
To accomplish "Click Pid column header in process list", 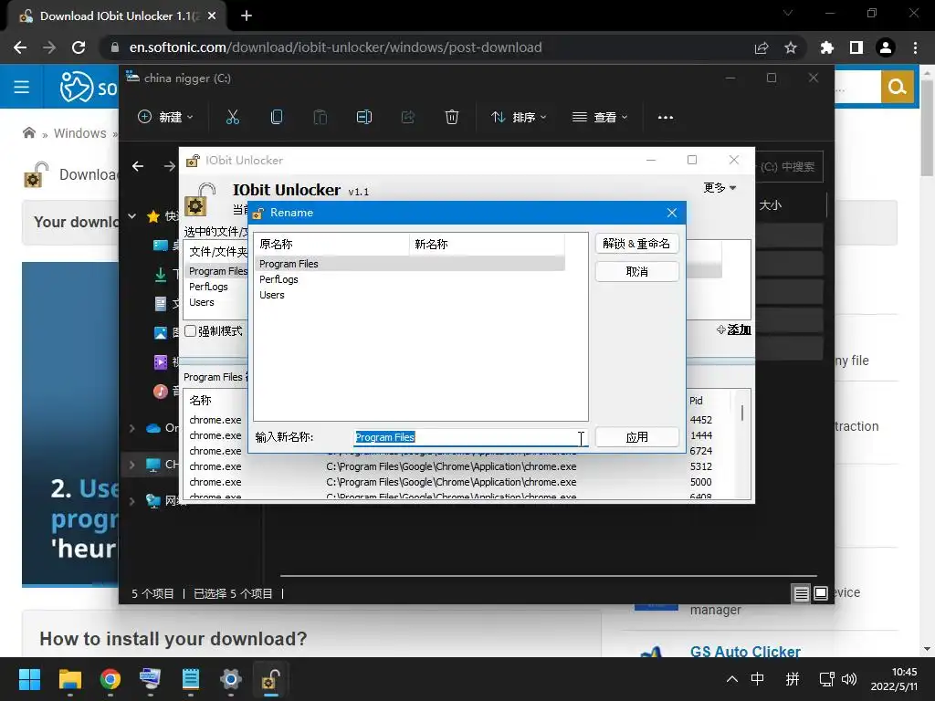I will coord(696,401).
